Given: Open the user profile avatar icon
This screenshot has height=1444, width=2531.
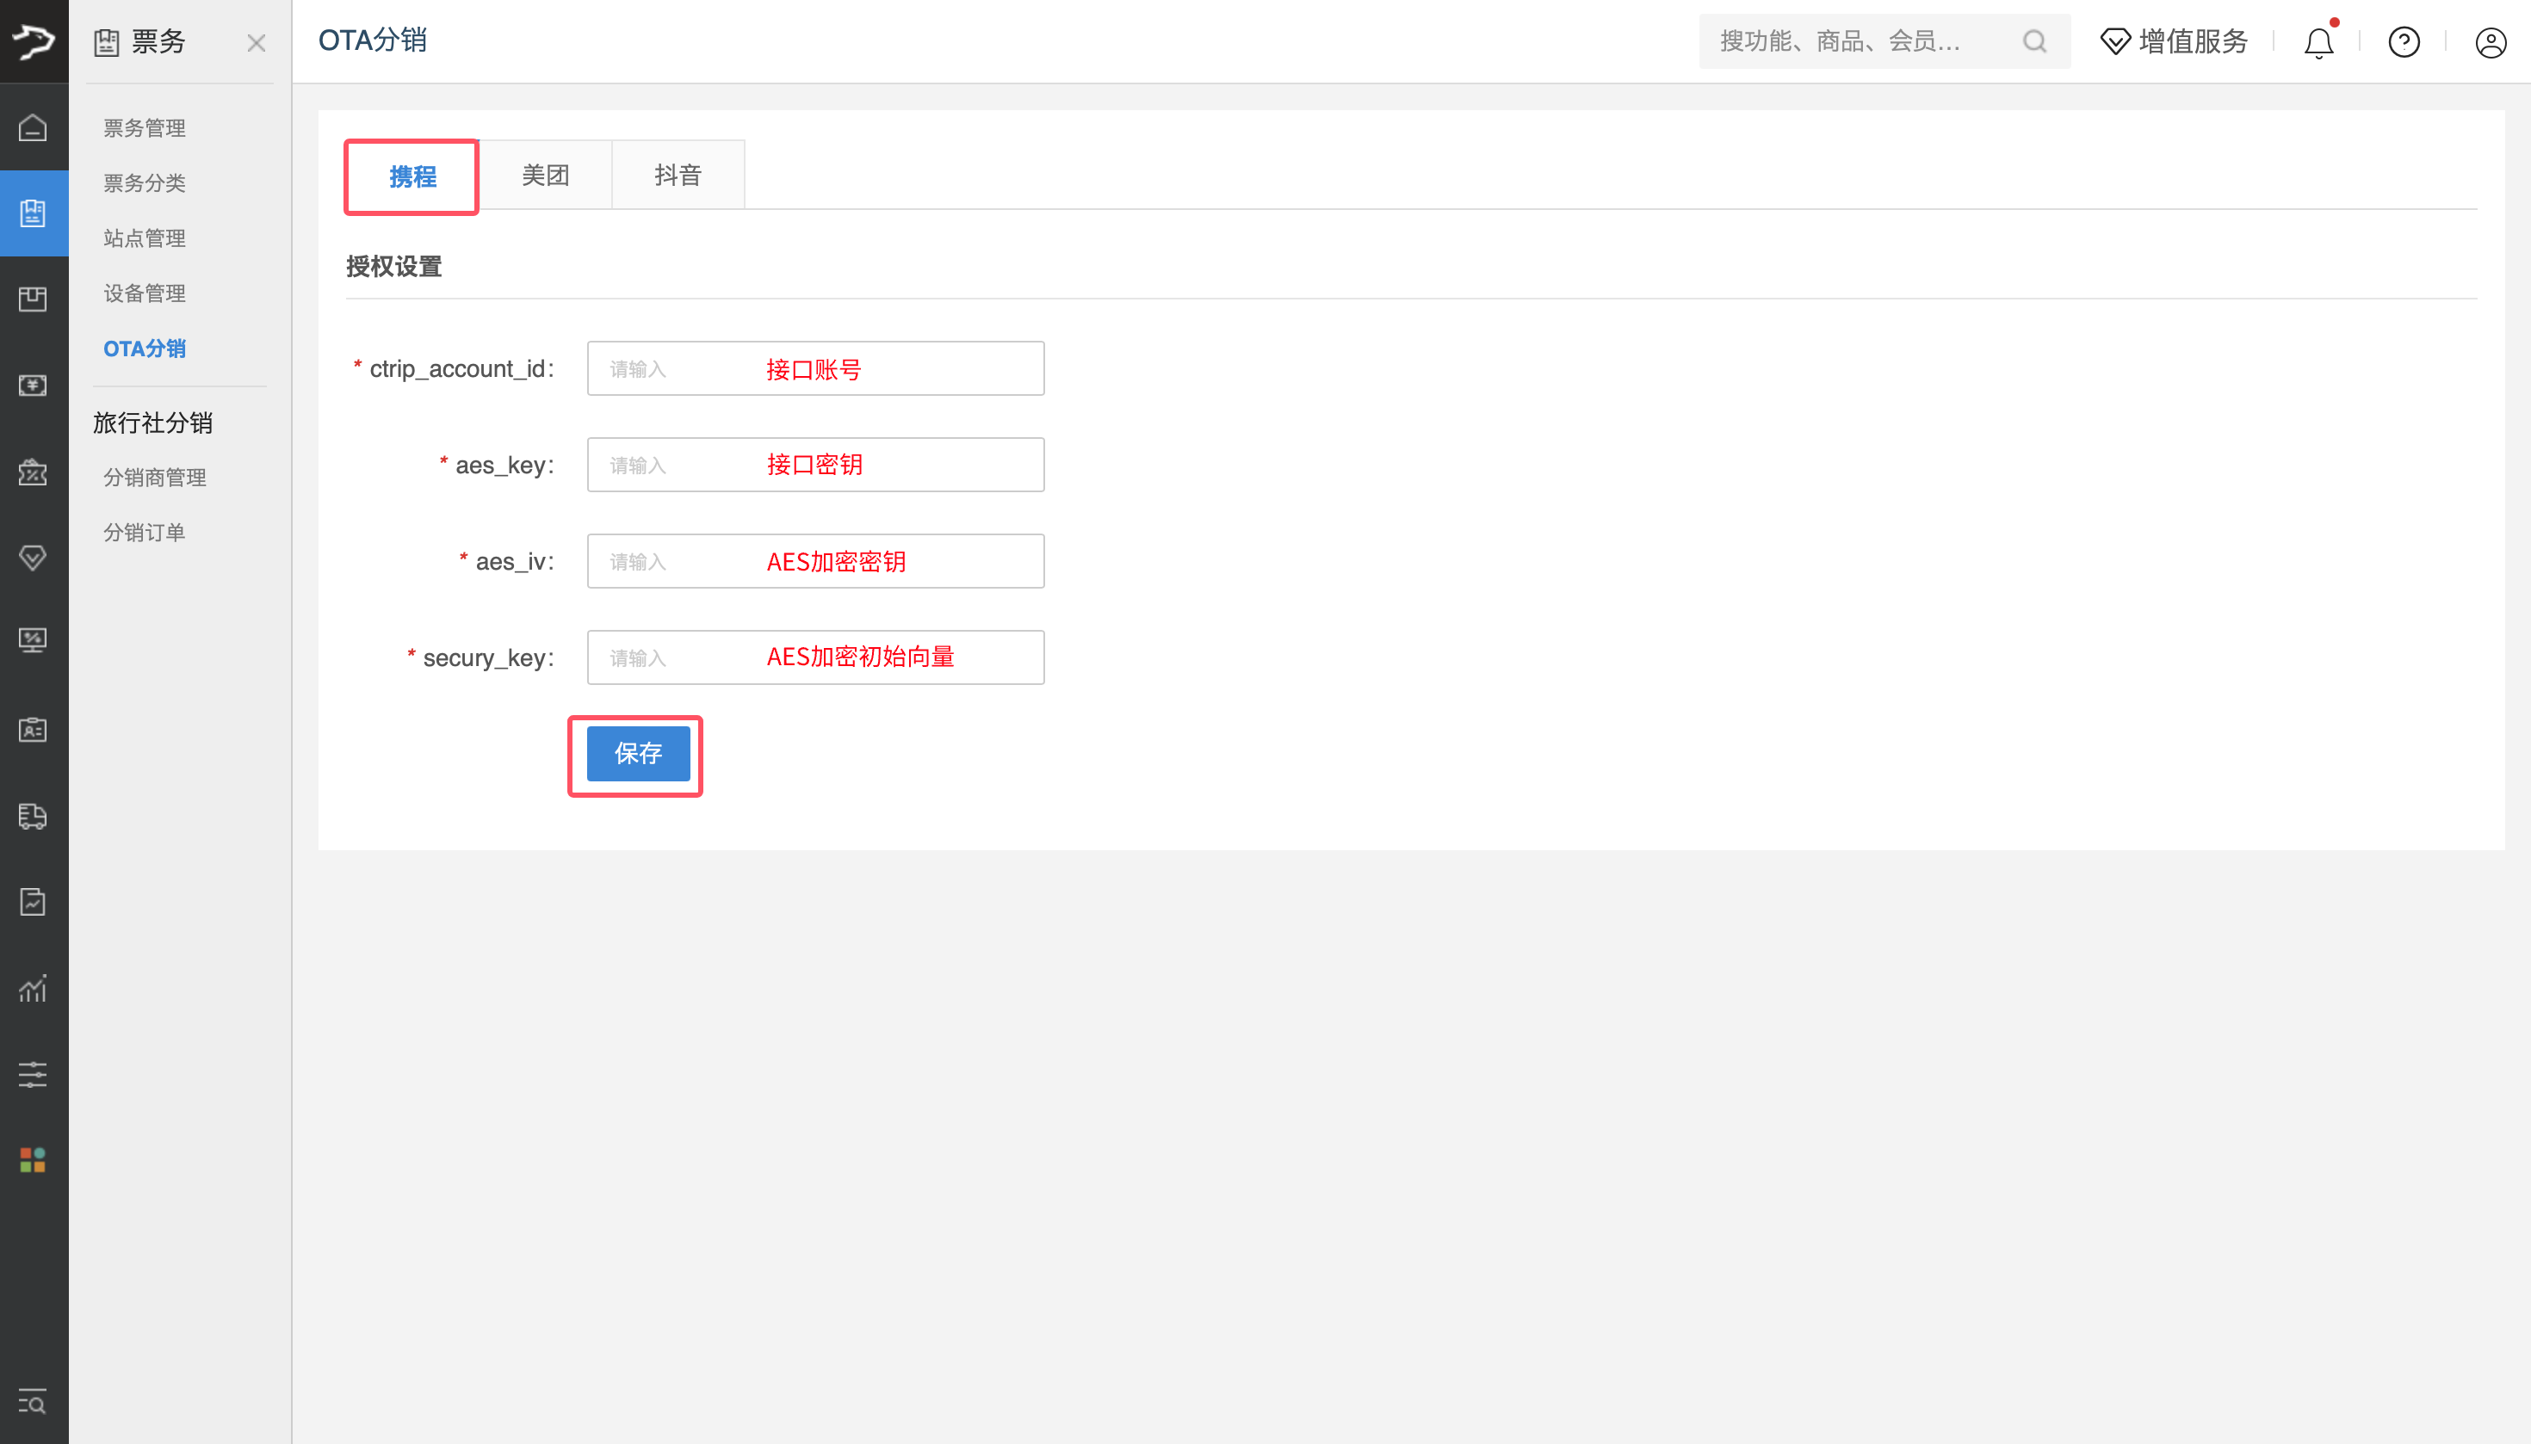Looking at the screenshot, I should coord(2490,43).
